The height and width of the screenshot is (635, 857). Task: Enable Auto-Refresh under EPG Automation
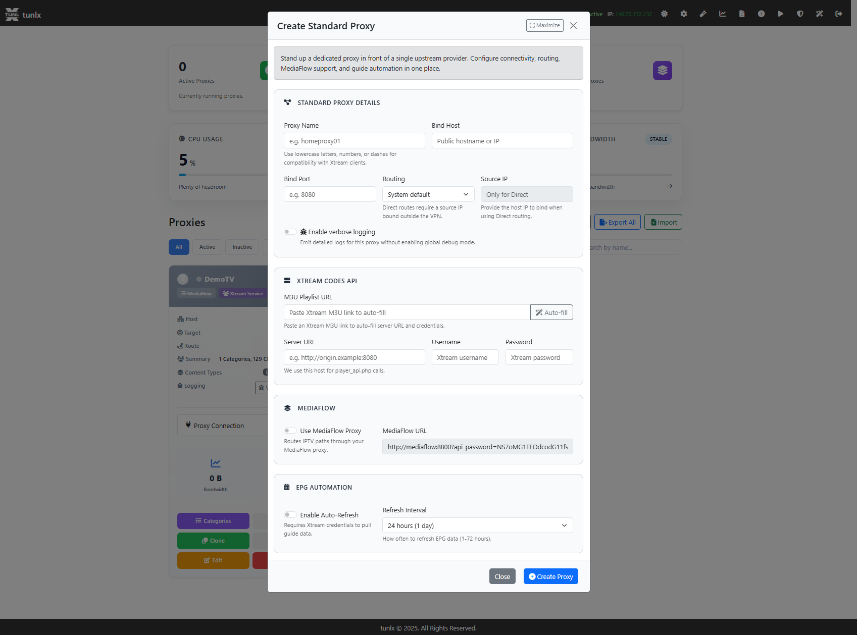(x=290, y=514)
